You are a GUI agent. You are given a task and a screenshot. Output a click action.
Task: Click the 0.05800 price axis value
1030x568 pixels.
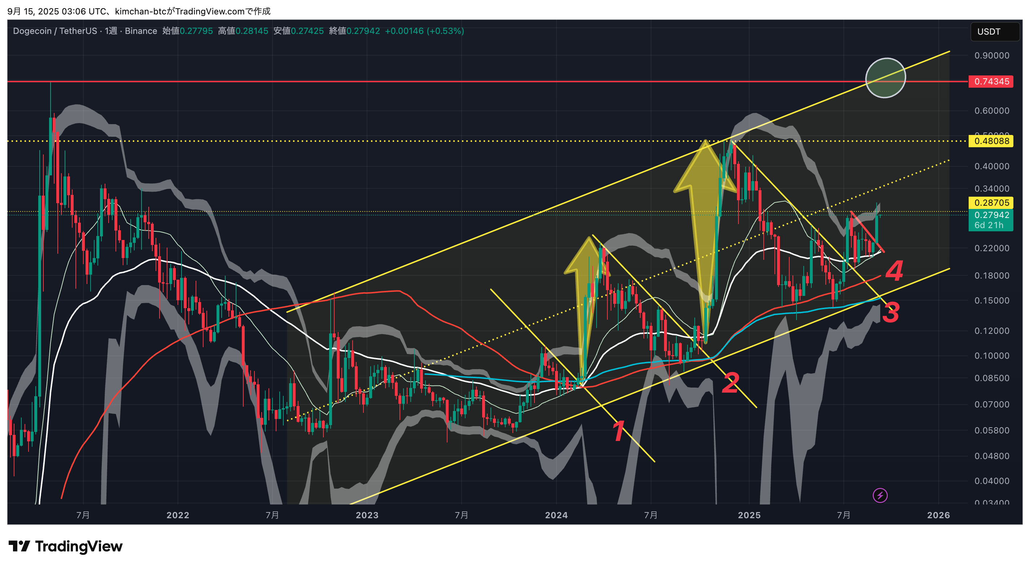tap(992, 431)
